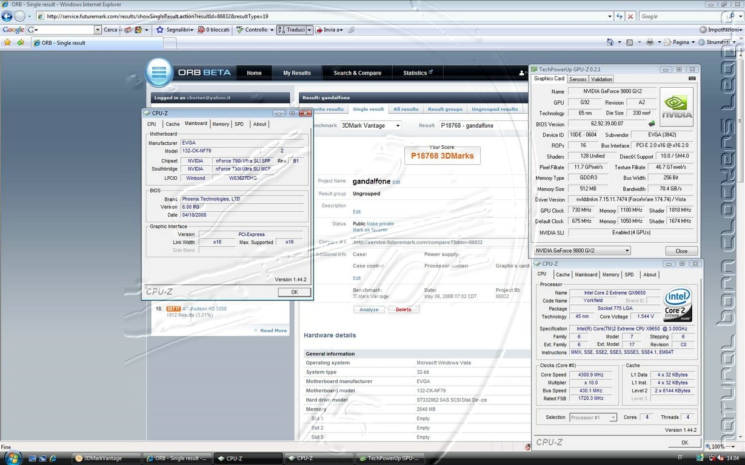Click the GPU-Z screenshot camera icon
This screenshot has width=745, height=465.
[692, 79]
